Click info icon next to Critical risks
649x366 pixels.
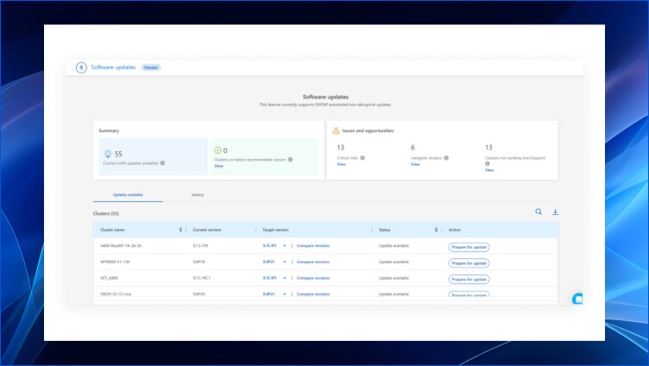362,158
